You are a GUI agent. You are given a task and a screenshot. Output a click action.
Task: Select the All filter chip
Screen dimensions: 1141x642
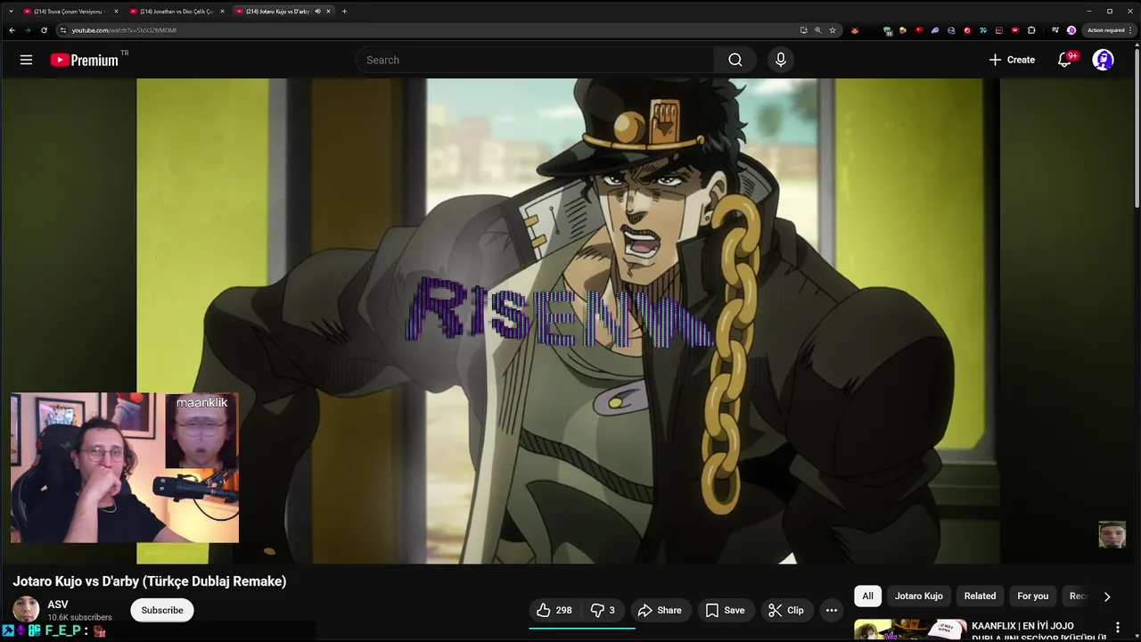tap(867, 596)
